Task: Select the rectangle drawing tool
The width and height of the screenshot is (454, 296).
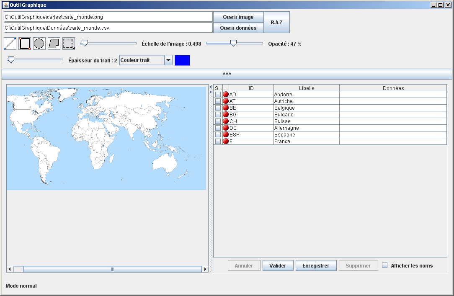Action: (25, 44)
